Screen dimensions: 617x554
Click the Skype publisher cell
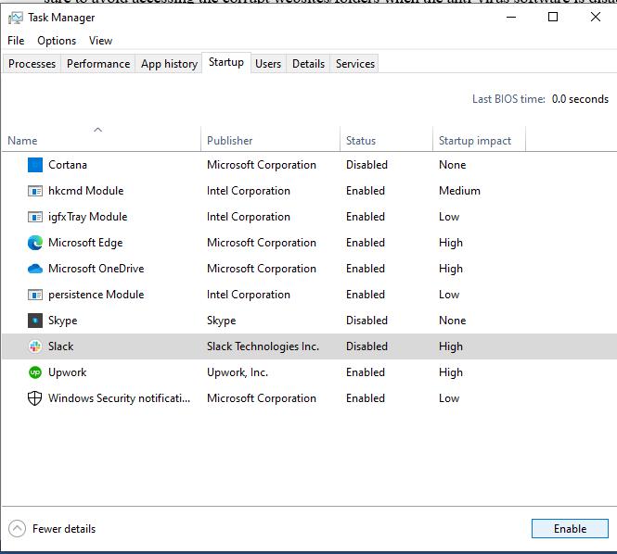click(221, 321)
